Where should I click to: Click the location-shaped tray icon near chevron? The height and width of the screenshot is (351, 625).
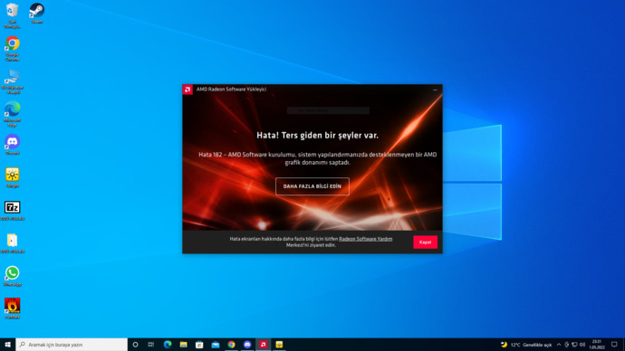(566, 345)
